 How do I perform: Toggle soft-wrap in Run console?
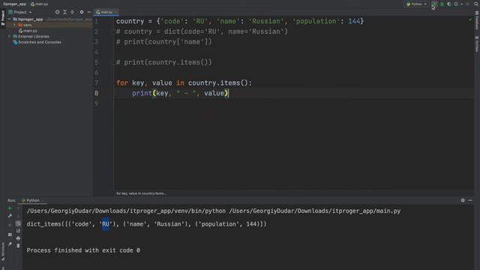[18, 223]
